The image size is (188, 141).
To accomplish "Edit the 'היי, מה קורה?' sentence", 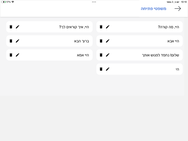I will 108,27.
